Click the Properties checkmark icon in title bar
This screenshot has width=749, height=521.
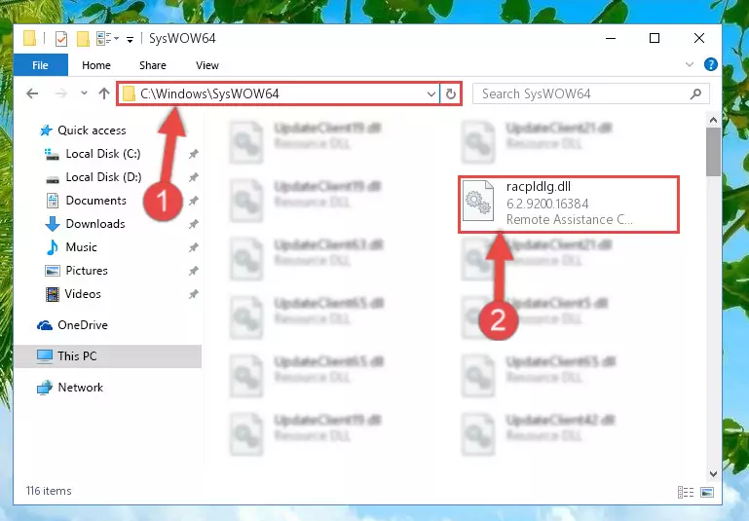tap(61, 38)
